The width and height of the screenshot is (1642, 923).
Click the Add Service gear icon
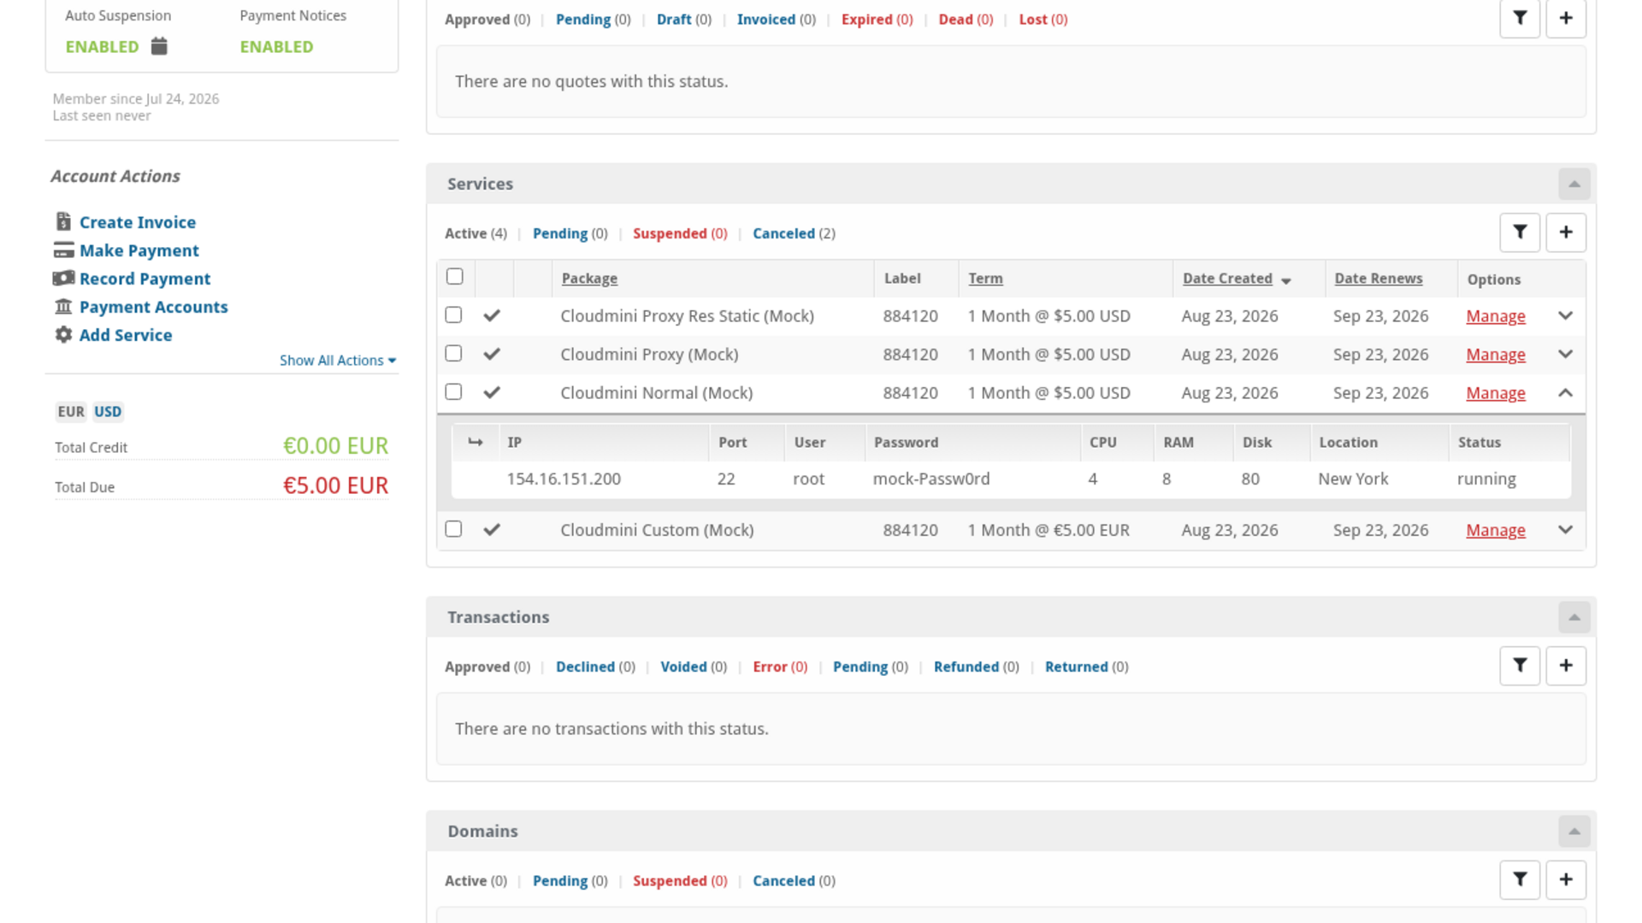pos(63,335)
